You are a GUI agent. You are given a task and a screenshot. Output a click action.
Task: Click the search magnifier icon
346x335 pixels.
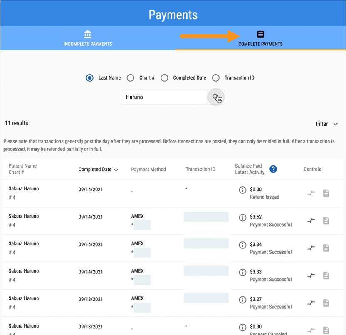click(216, 97)
